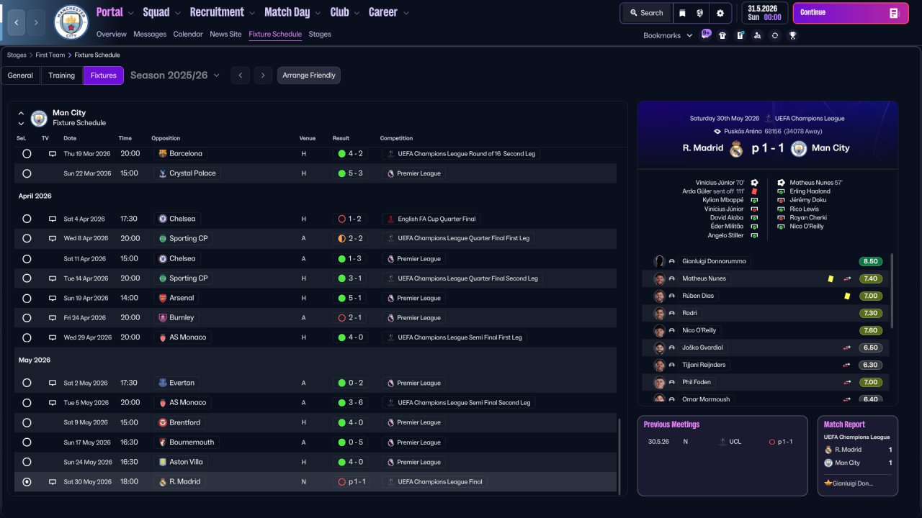Select the Aston Villa fixture radio button
This screenshot has height=518, width=922.
click(x=27, y=462)
